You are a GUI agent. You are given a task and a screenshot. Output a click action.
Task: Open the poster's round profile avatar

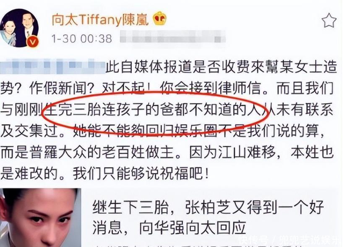point(20,28)
